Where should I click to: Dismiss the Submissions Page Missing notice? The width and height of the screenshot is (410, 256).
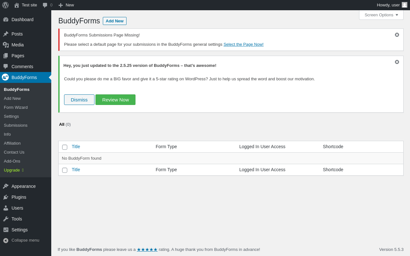397,35
